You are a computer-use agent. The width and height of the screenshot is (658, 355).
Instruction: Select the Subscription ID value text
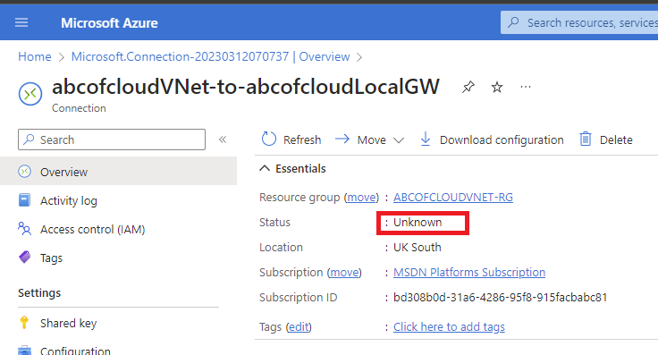[501, 298]
